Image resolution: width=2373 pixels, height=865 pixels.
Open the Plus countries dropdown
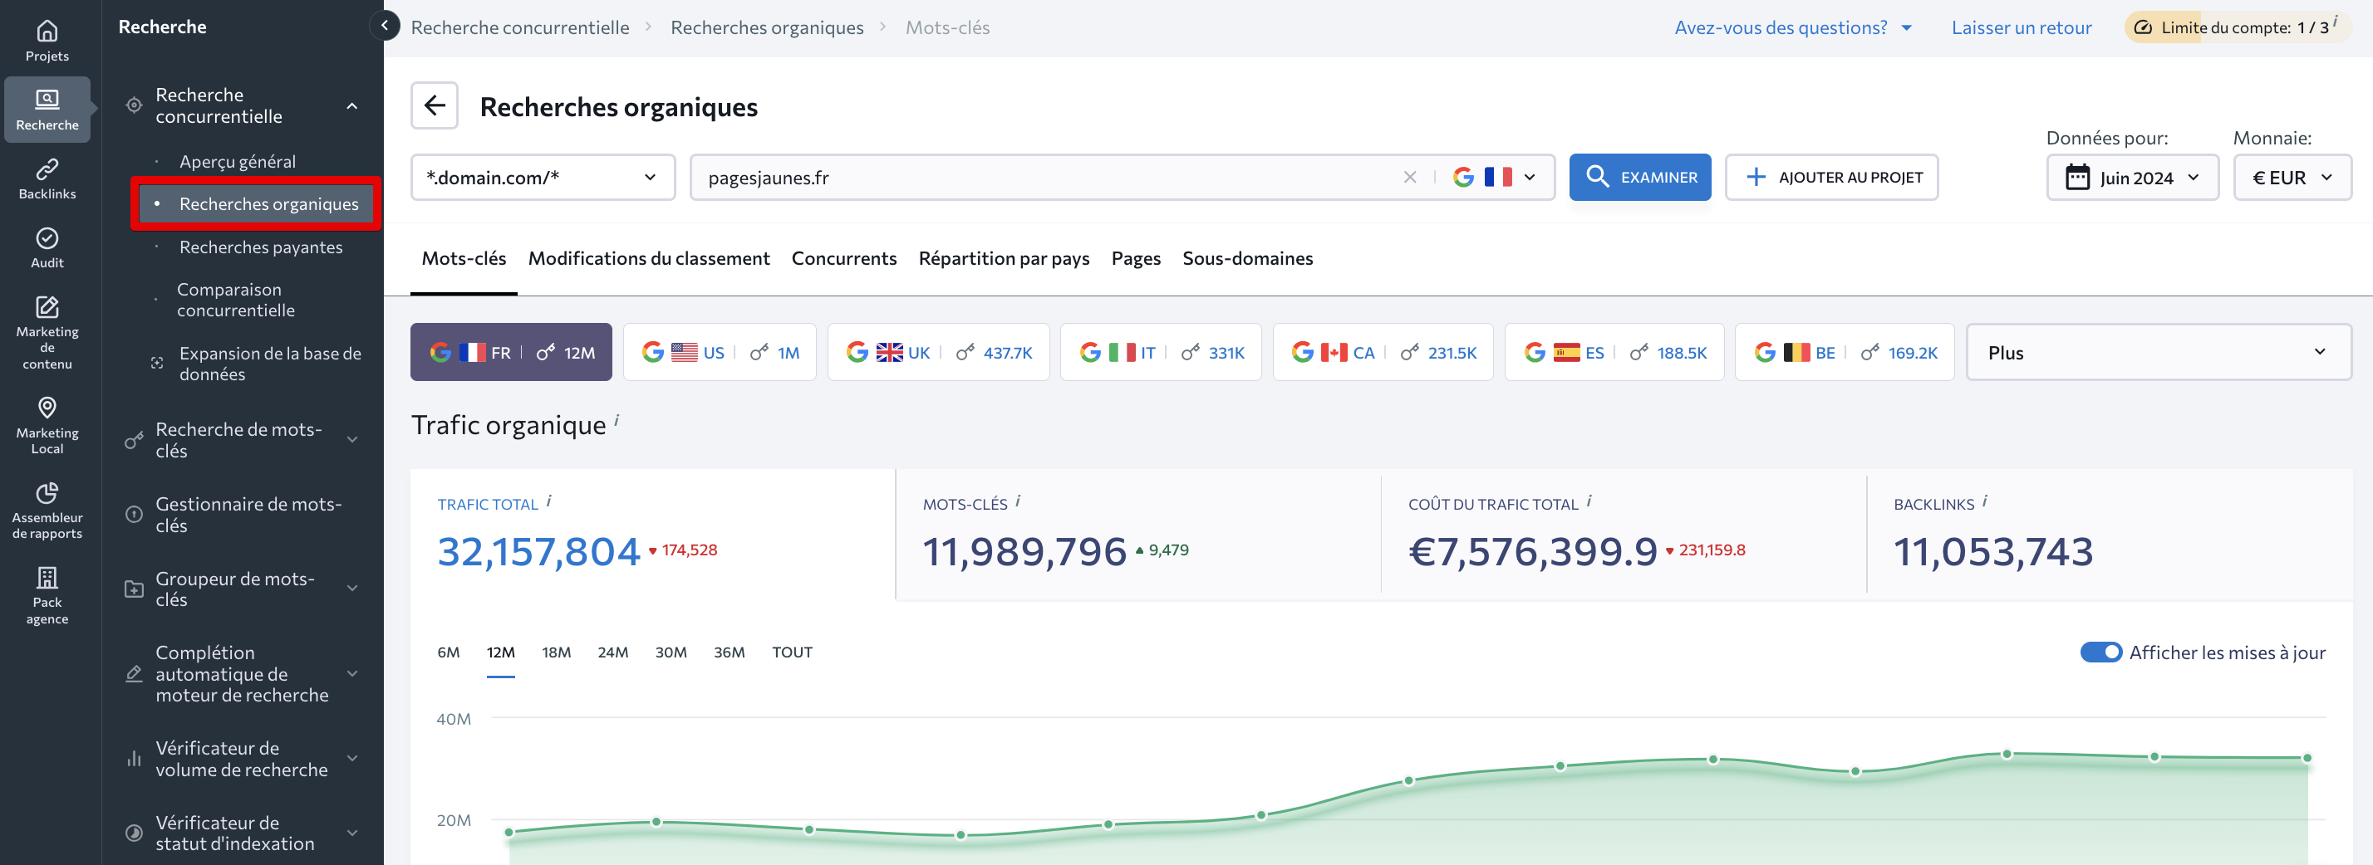tap(2159, 351)
